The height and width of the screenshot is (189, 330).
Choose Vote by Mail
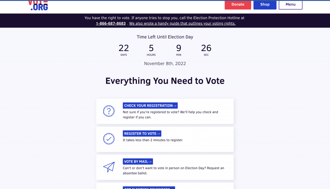tap(138, 162)
